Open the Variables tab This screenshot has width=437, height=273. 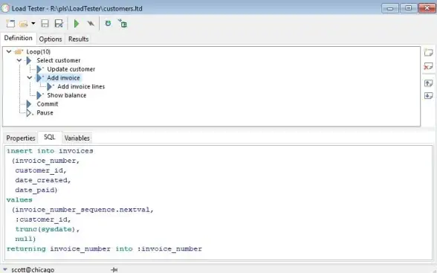click(77, 138)
